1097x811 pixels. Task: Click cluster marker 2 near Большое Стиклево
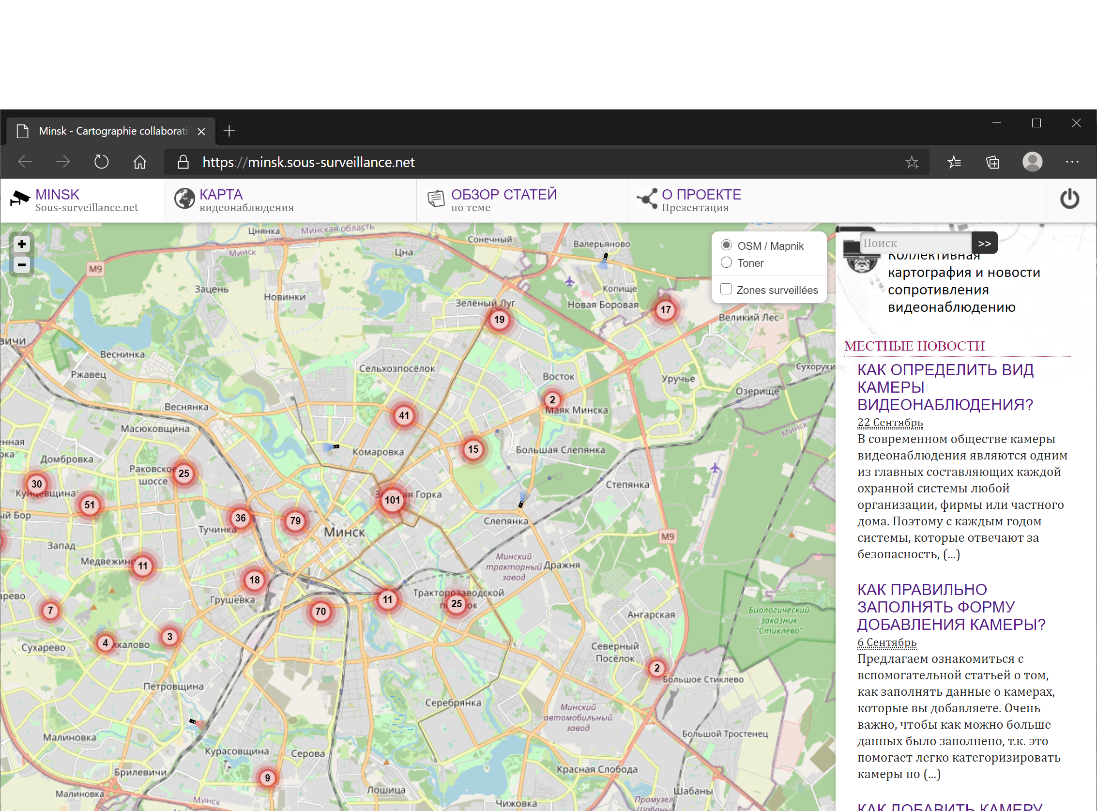tap(657, 668)
